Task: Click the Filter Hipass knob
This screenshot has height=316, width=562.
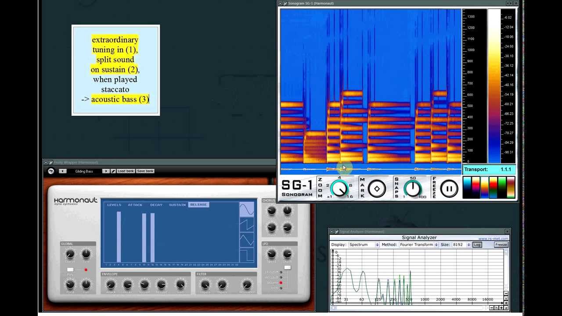Action: coord(222,284)
